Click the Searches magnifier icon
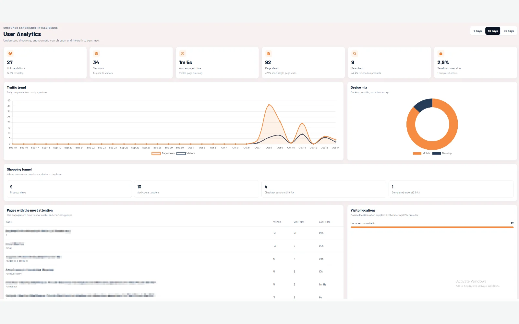Image resolution: width=519 pixels, height=324 pixels. (x=355, y=54)
